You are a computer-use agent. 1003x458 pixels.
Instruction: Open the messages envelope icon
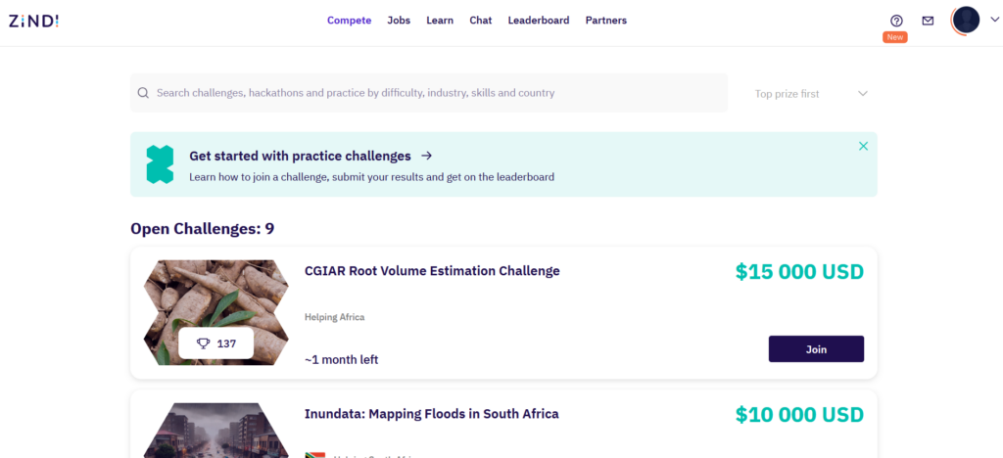928,21
